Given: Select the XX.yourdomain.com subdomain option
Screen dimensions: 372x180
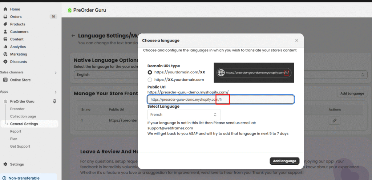Looking at the screenshot, I should 150,80.
